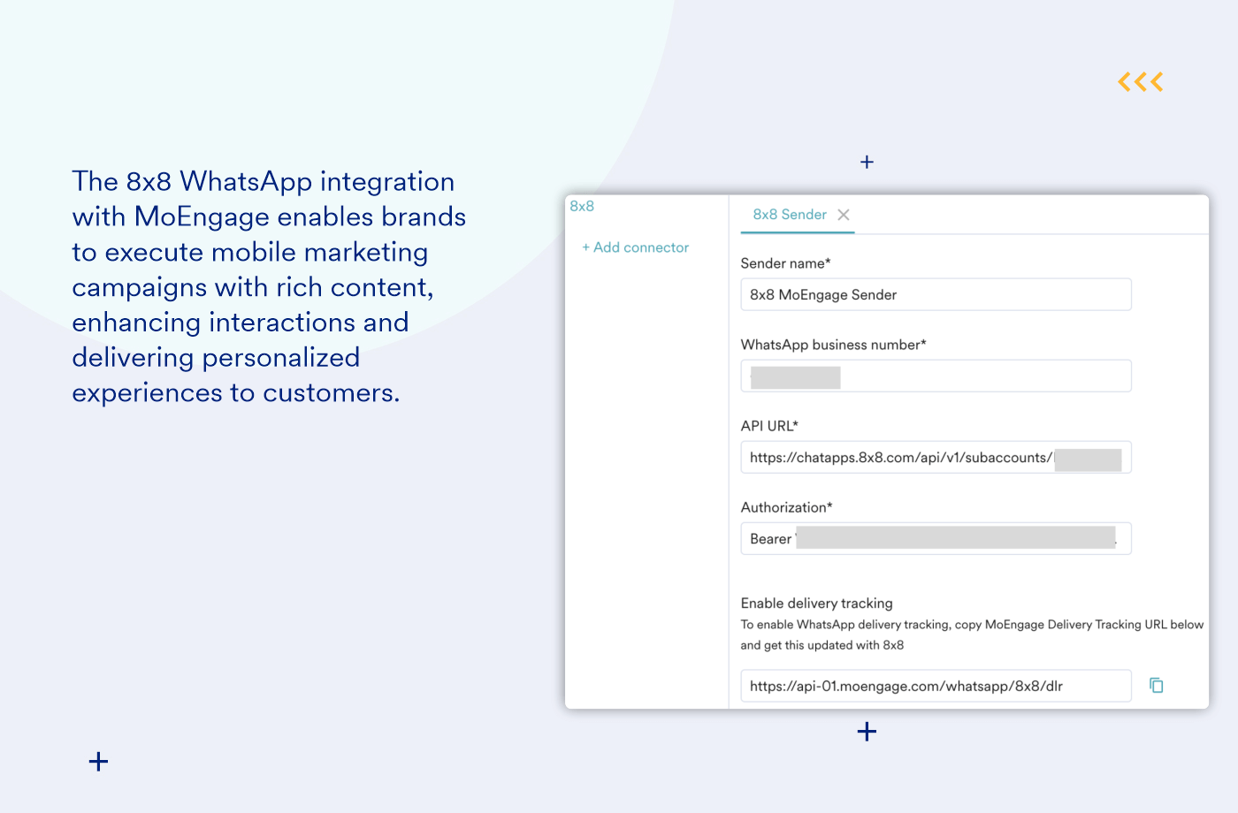Click the 8x8 WhatsApp integration description paragraph
1238x813 pixels.
pyautogui.click(x=269, y=286)
